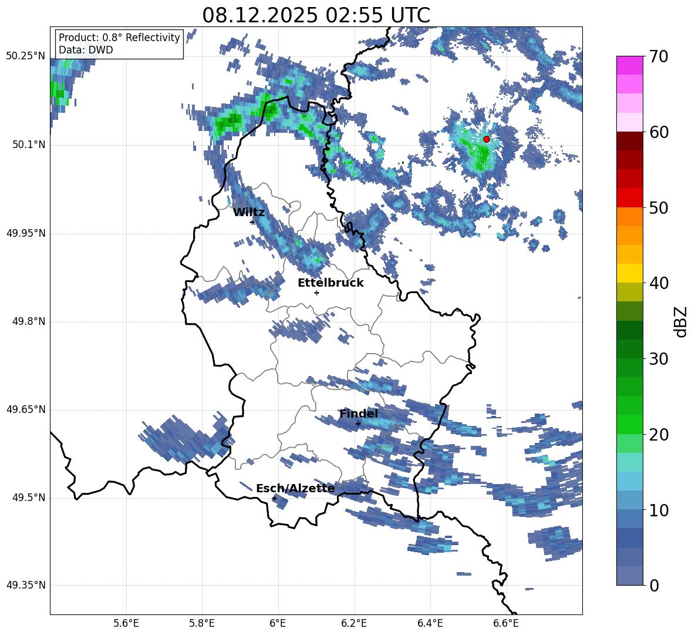
Task: Pick the bright green colorbar segment above 20
Action: 629,424
